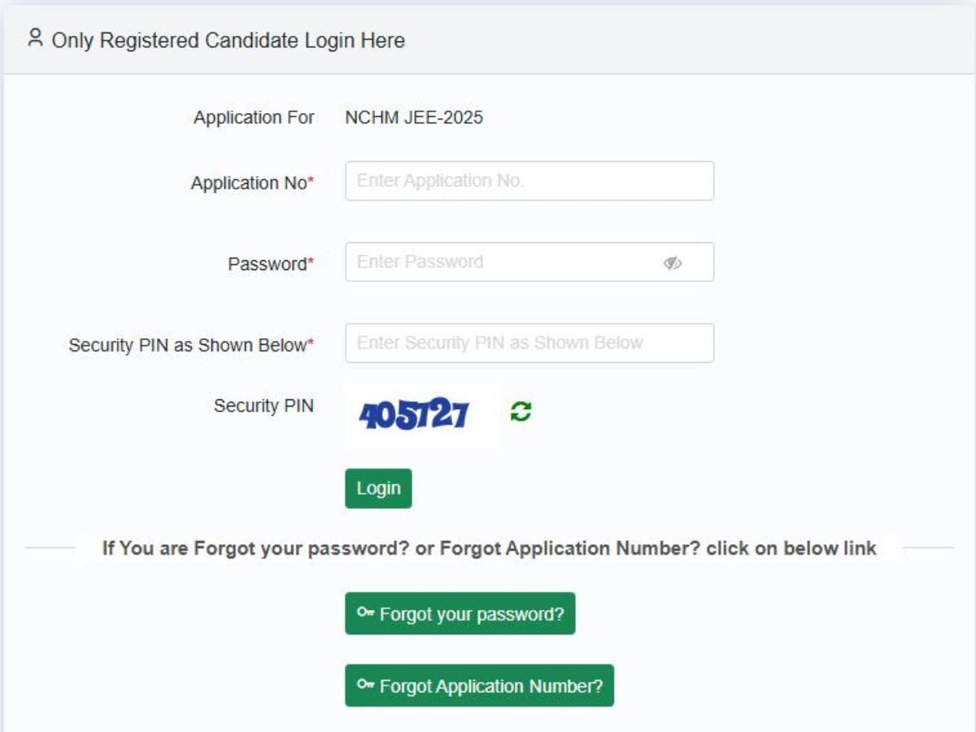This screenshot has width=976, height=732.
Task: Click the key icon on Forgot your password
Action: tap(365, 613)
